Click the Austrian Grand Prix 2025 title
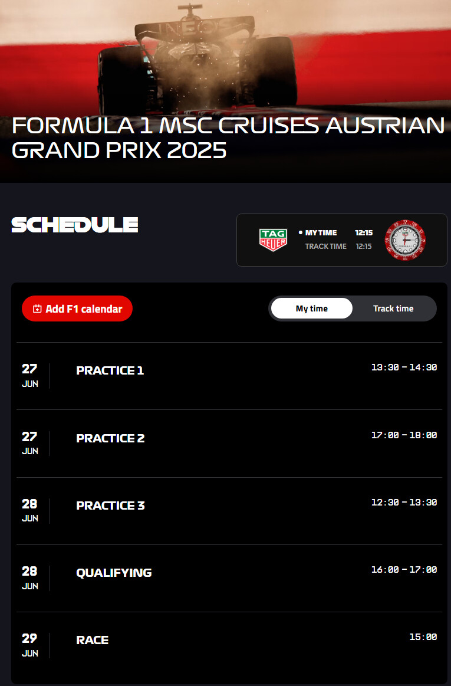This screenshot has width=451, height=686. pos(228,138)
